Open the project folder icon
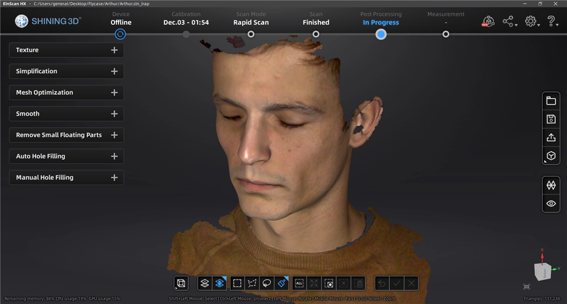The height and width of the screenshot is (304, 567). pyautogui.click(x=551, y=101)
